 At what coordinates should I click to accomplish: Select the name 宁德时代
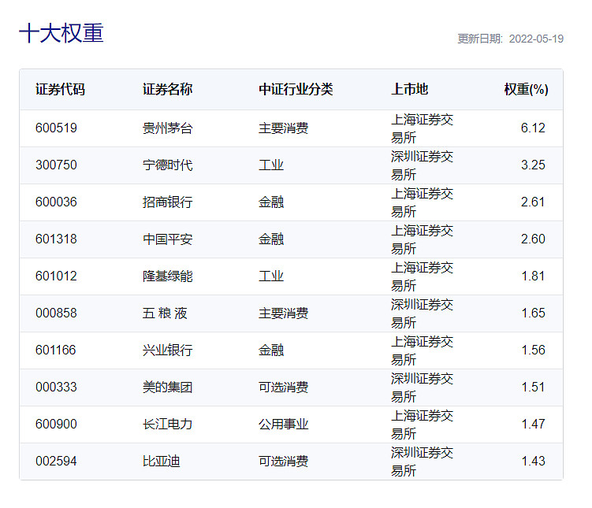point(168,165)
